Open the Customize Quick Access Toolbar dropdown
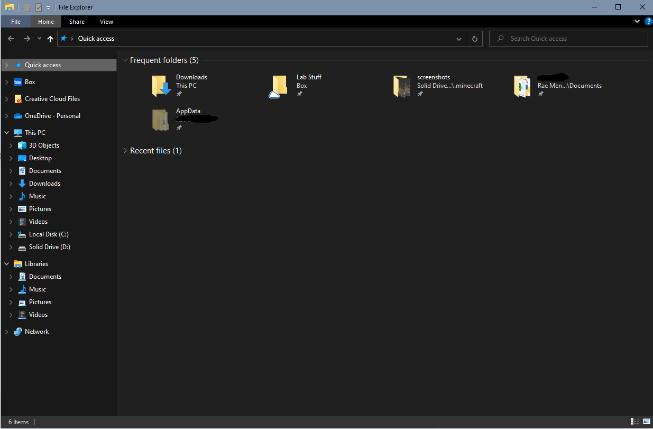 (48, 7)
